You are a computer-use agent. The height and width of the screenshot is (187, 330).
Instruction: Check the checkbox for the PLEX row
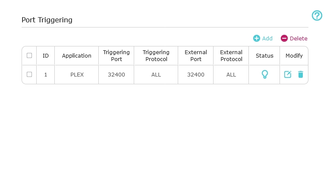point(29,74)
